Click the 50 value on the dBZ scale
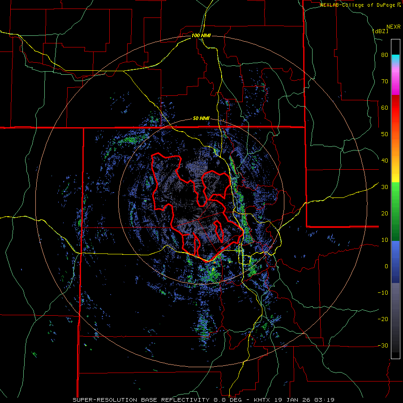Image resolution: width=403 pixels, height=403 pixels. [385, 134]
